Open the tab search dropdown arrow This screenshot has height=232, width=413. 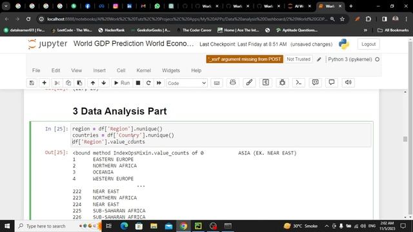tap(6, 6)
